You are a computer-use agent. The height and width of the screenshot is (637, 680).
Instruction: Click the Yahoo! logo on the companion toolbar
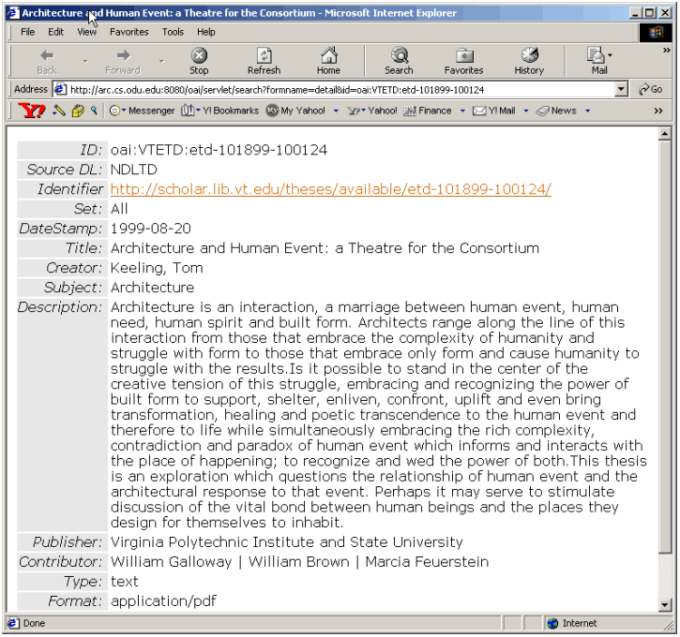[32, 111]
